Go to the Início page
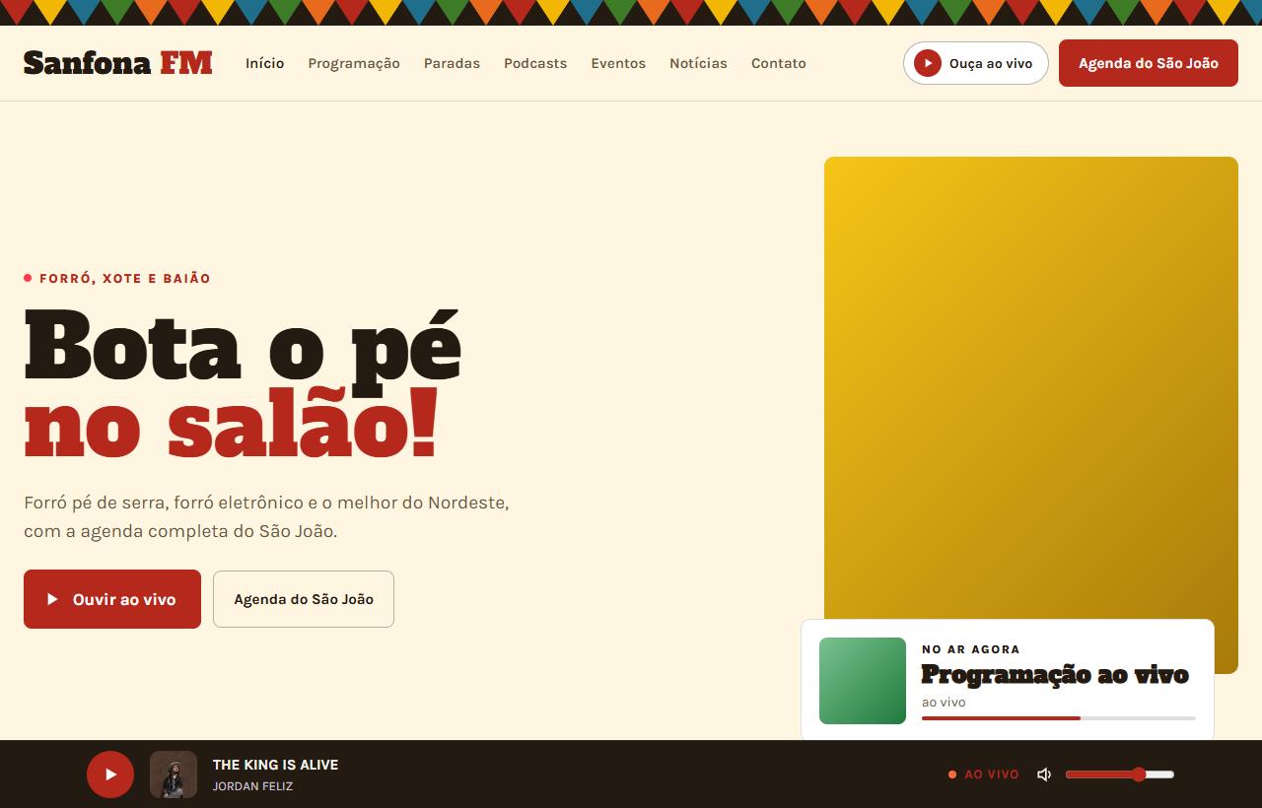Image resolution: width=1262 pixels, height=808 pixels. pyautogui.click(x=264, y=63)
